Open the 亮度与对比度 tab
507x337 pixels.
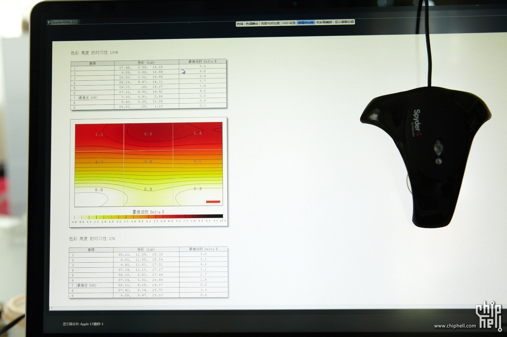(270, 23)
